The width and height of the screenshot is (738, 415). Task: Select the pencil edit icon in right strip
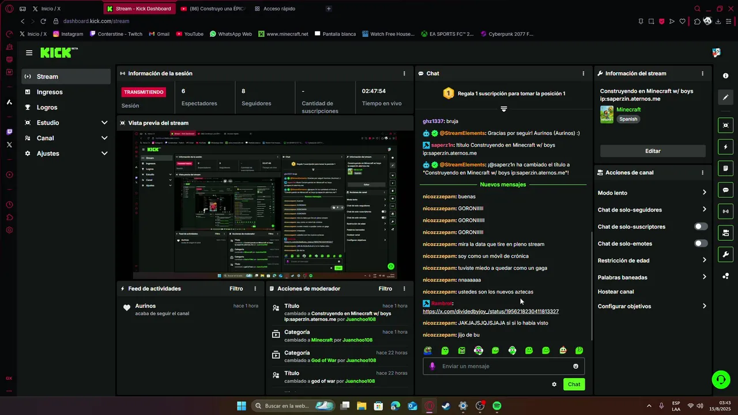pyautogui.click(x=725, y=97)
